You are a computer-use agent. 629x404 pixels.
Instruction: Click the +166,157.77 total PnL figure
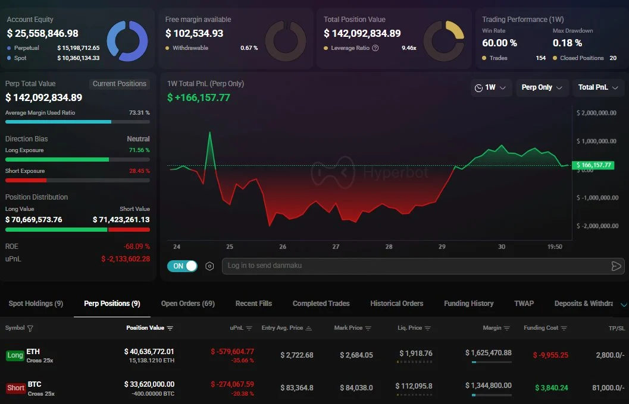pyautogui.click(x=199, y=97)
